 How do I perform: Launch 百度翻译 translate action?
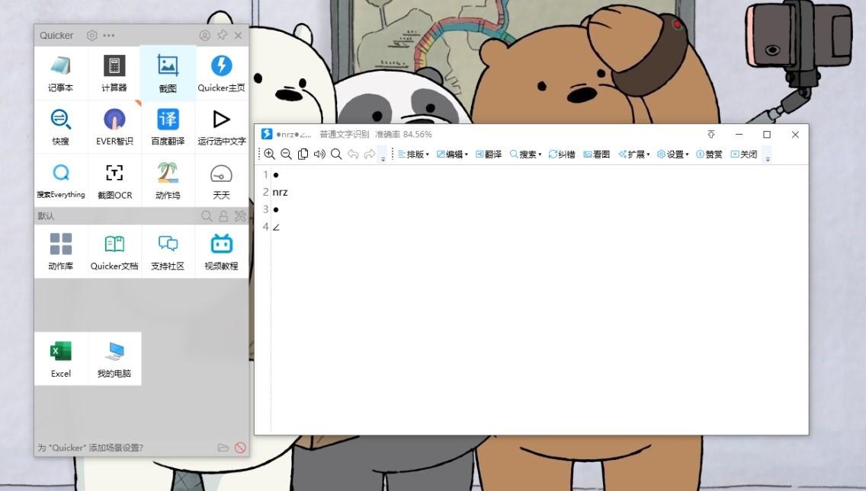pyautogui.click(x=168, y=127)
